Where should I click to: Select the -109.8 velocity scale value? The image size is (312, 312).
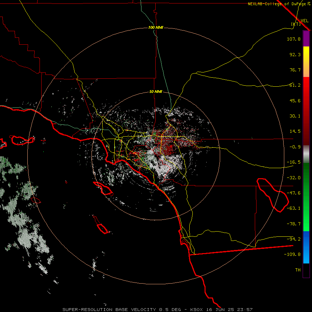click(x=292, y=254)
